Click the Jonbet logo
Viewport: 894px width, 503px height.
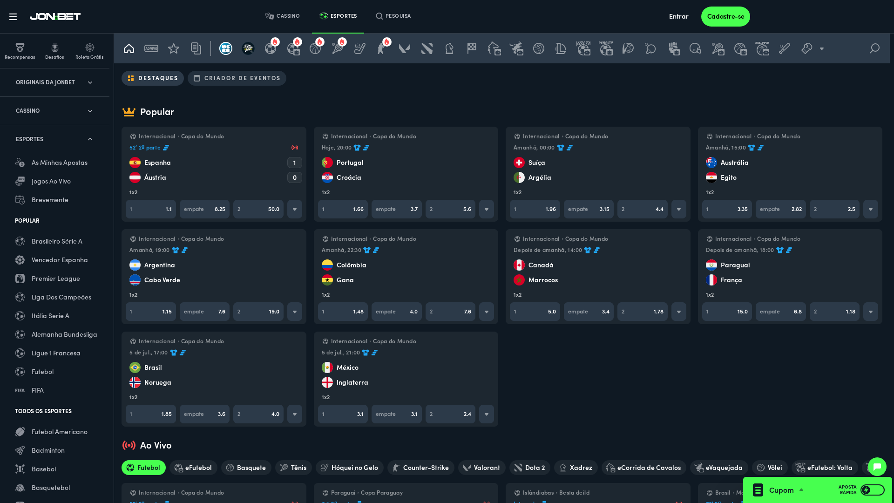point(55,17)
